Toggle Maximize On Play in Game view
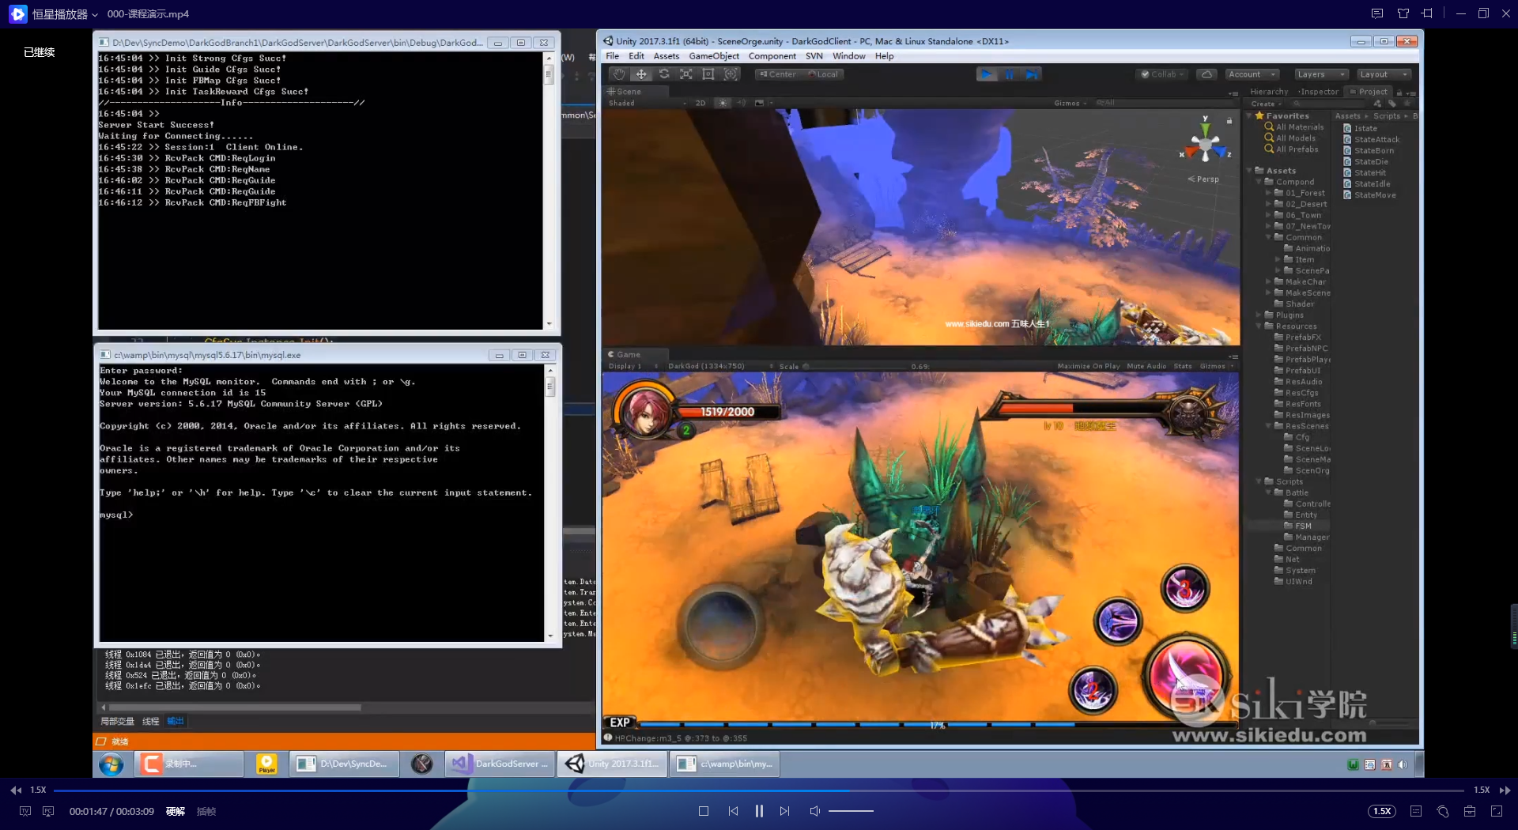Screen dimensions: 1518x830 point(1089,366)
